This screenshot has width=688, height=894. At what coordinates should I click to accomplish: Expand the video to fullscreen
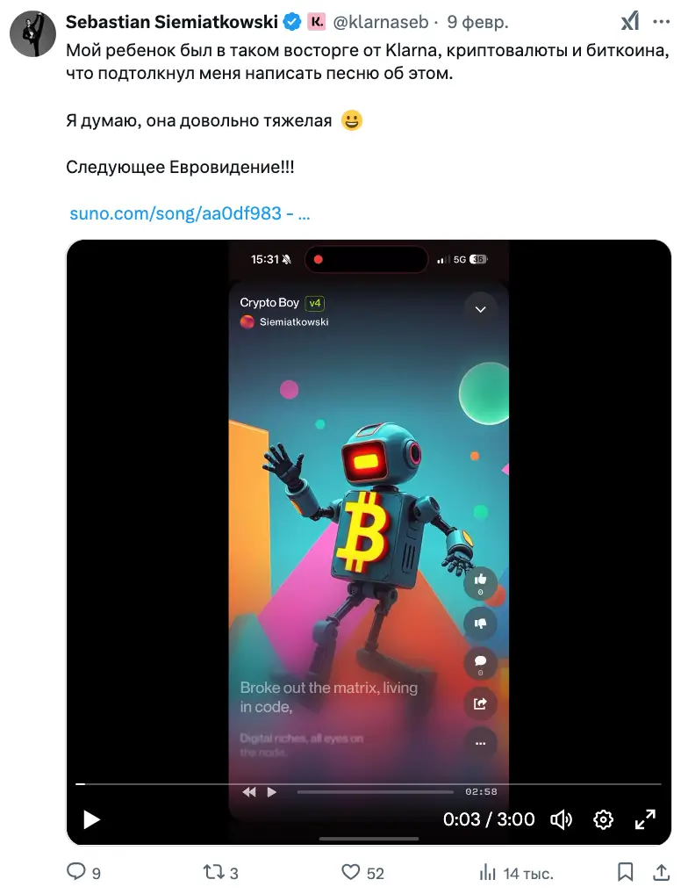pyautogui.click(x=645, y=819)
